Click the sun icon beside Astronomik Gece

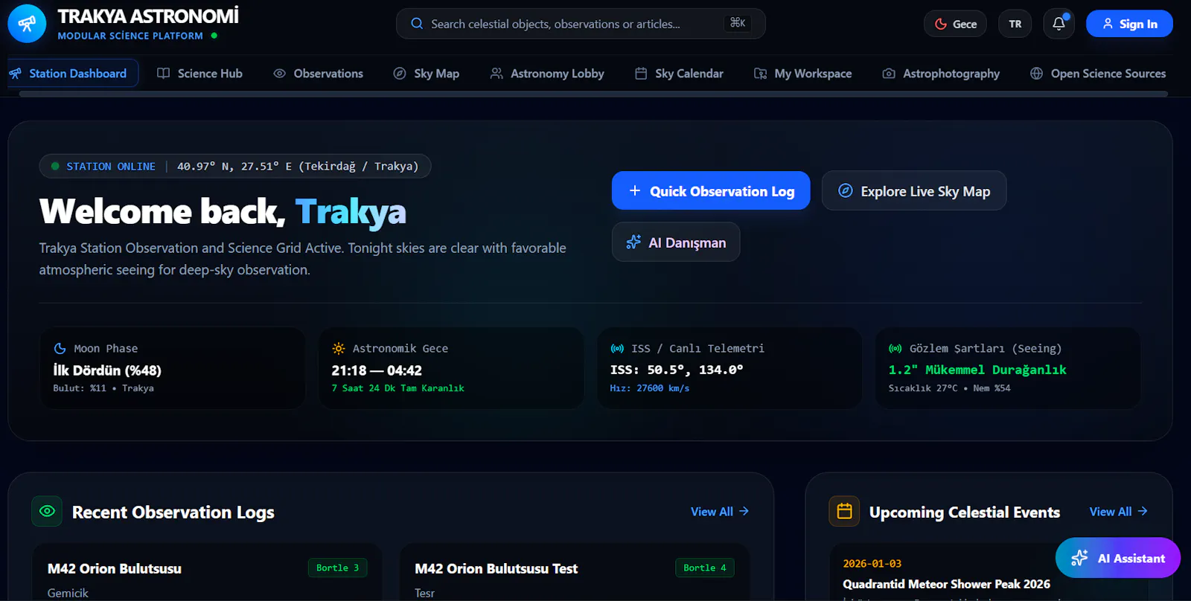click(339, 348)
